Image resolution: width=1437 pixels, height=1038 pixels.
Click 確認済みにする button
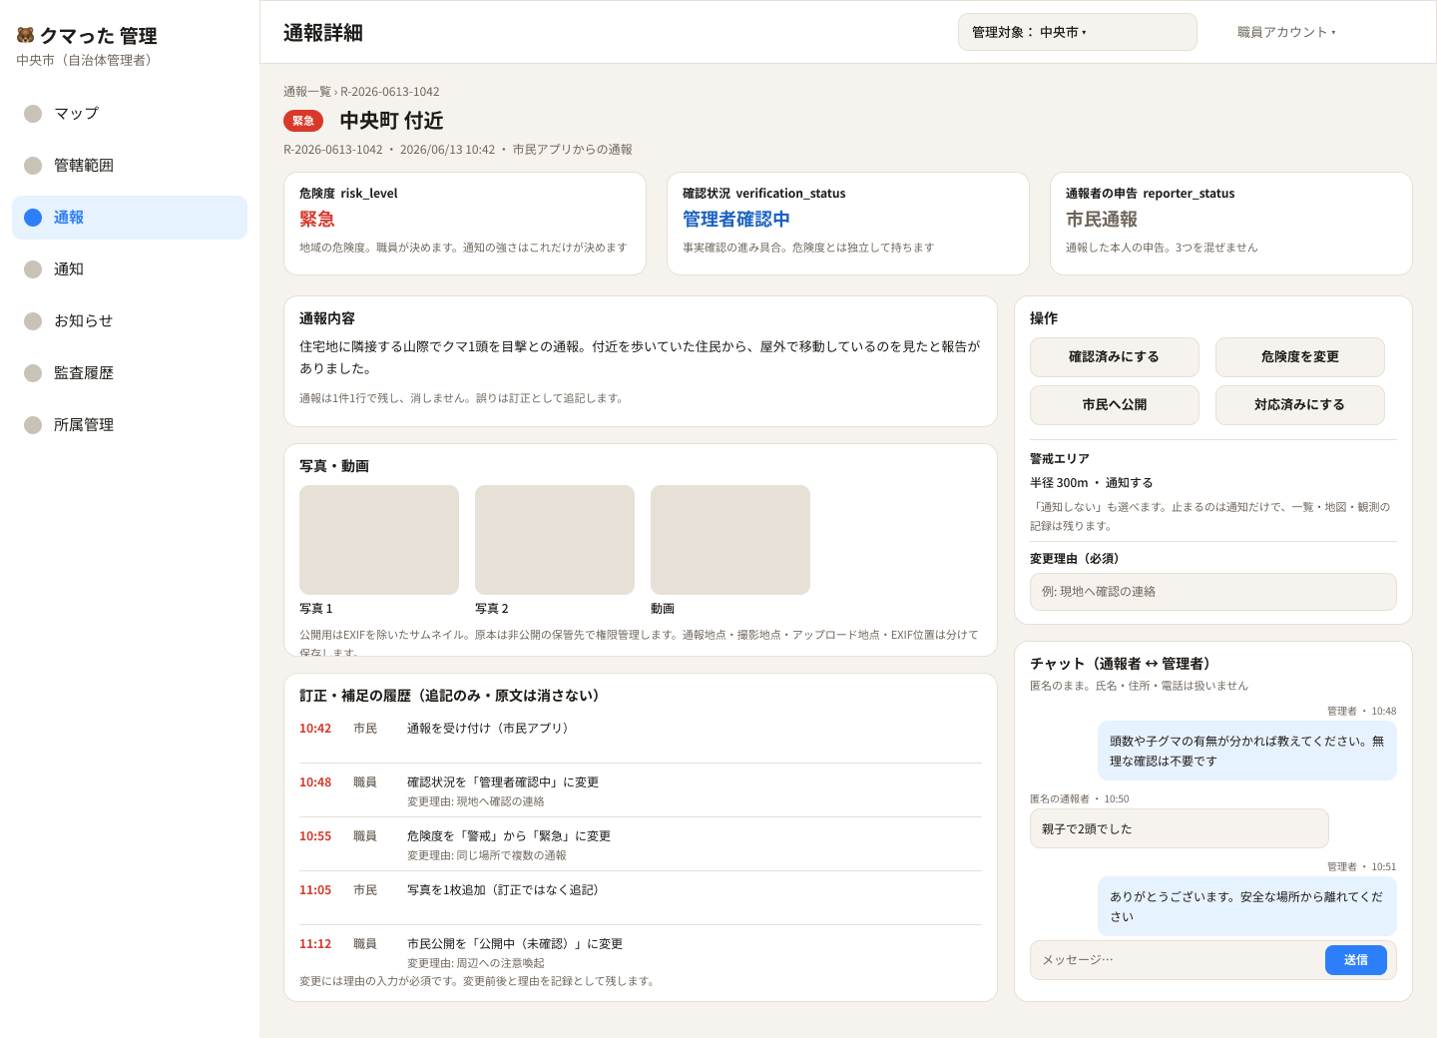coord(1115,357)
